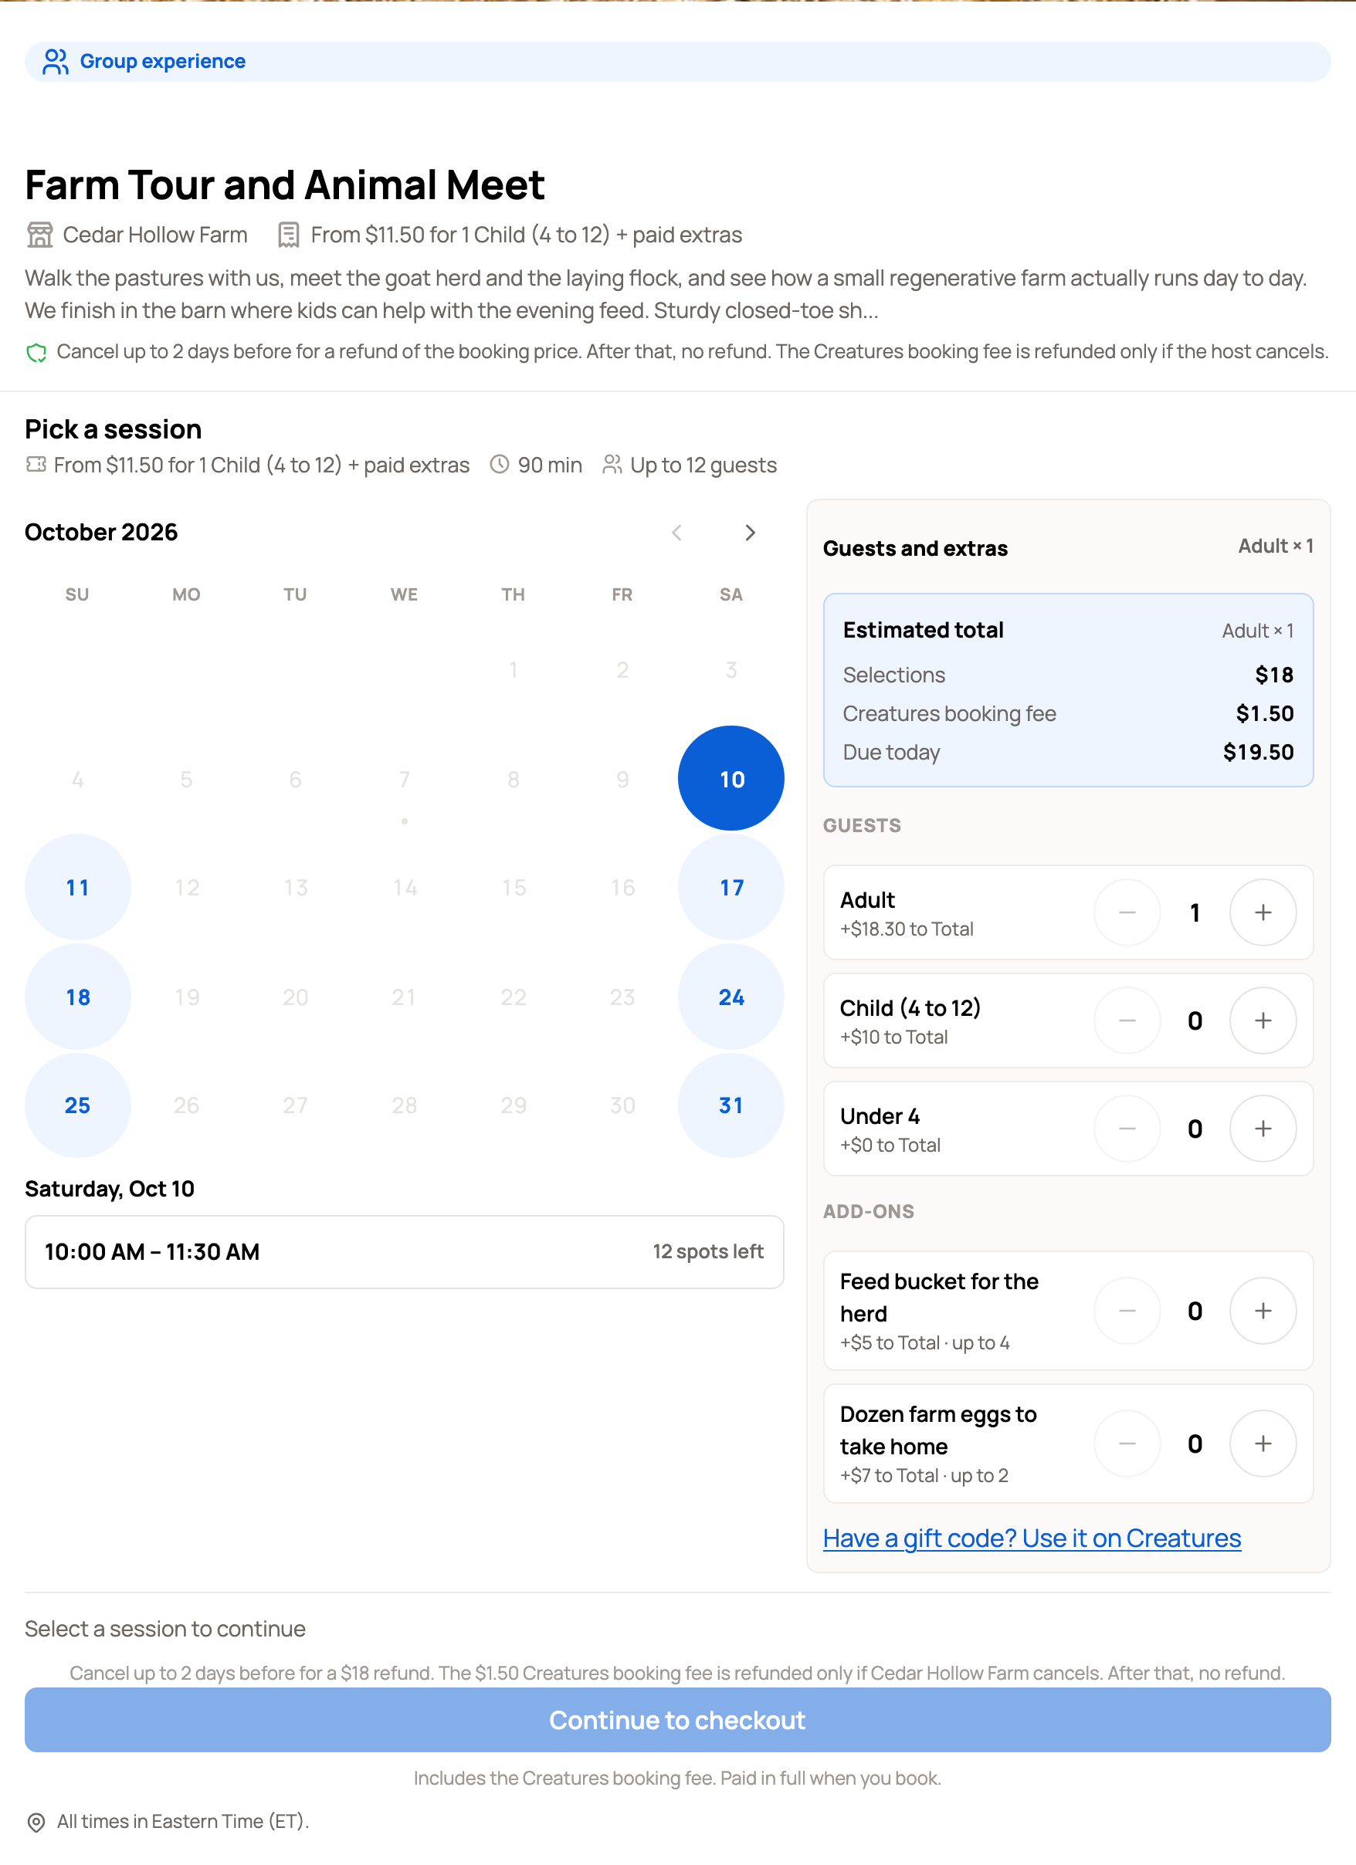The height and width of the screenshot is (1865, 1356).
Task: Click the Adult × 1 summary in Guests header
Action: pyautogui.click(x=1276, y=546)
